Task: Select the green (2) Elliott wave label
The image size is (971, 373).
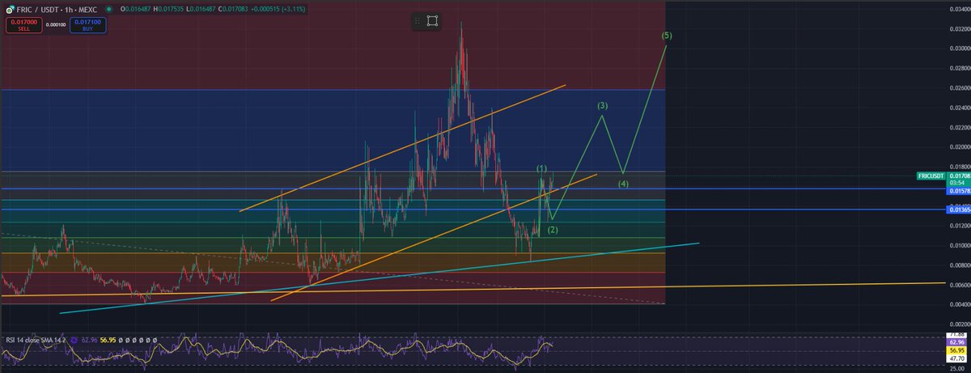Action: tap(553, 230)
